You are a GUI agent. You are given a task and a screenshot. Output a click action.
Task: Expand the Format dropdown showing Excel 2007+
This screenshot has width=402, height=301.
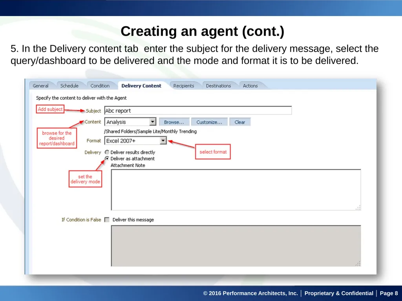point(135,141)
